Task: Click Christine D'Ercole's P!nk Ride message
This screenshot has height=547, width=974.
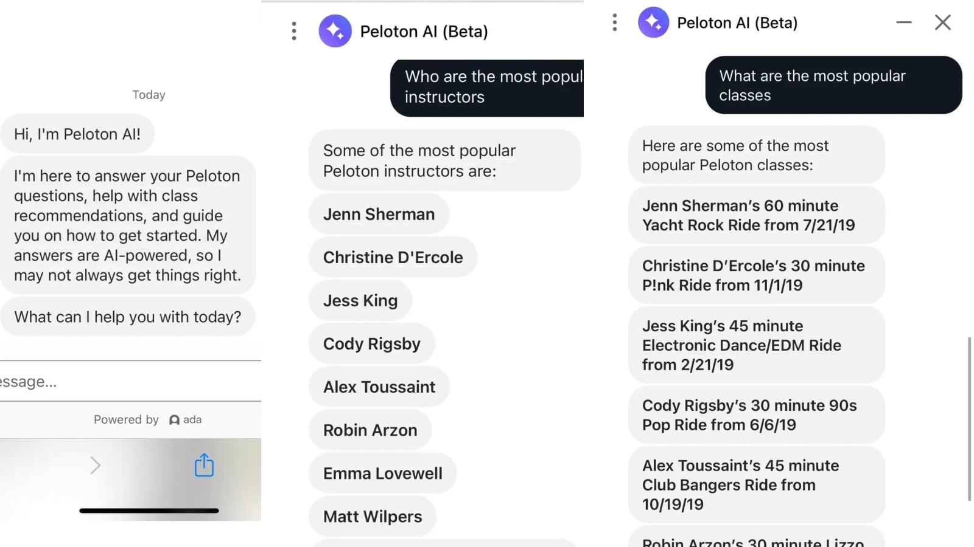Action: click(x=755, y=275)
